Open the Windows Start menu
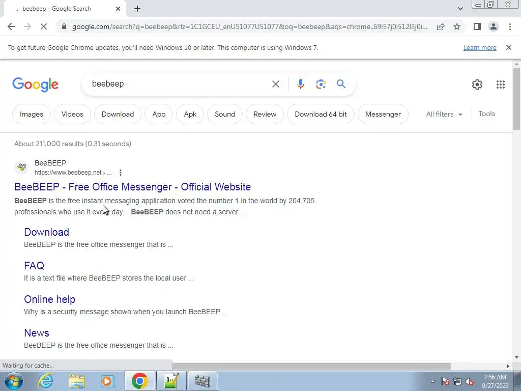 [14, 381]
